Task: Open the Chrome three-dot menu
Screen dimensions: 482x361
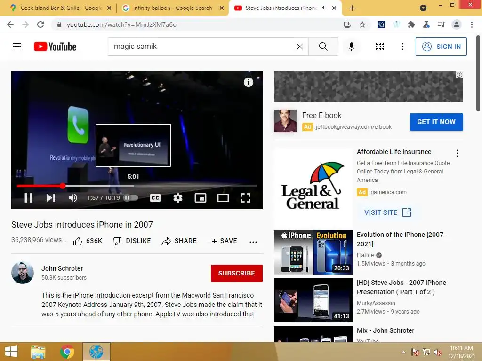Action: pyautogui.click(x=472, y=24)
